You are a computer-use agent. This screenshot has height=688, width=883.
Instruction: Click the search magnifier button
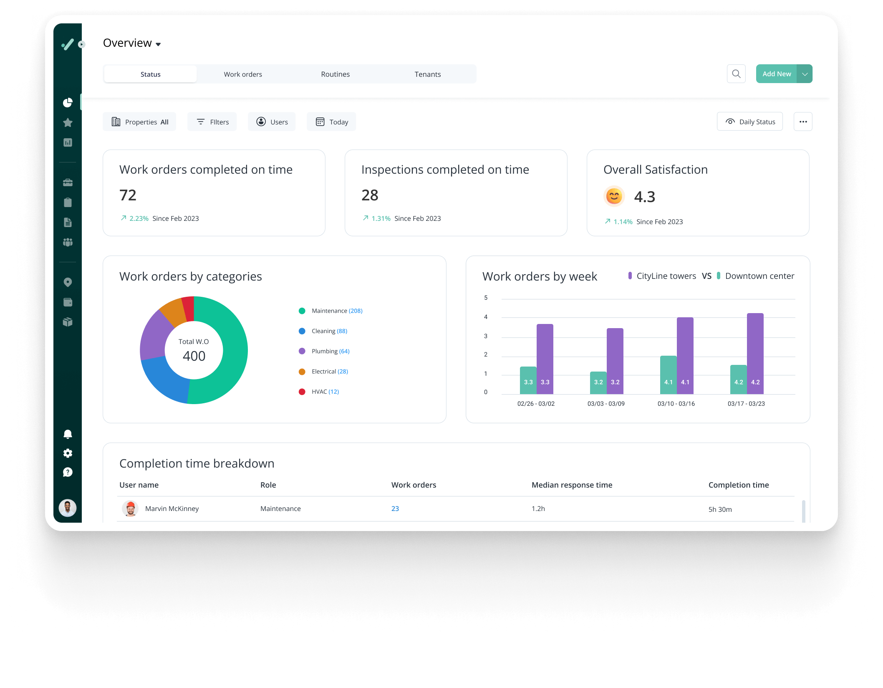pyautogui.click(x=736, y=74)
